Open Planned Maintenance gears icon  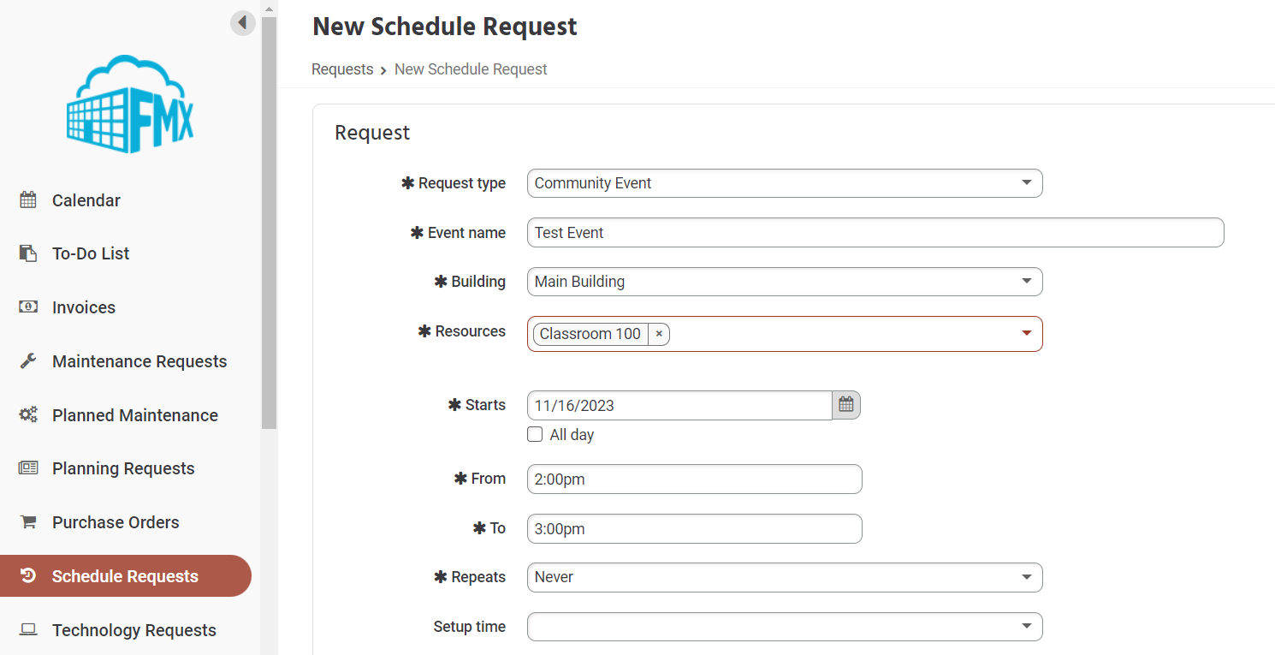coord(28,414)
